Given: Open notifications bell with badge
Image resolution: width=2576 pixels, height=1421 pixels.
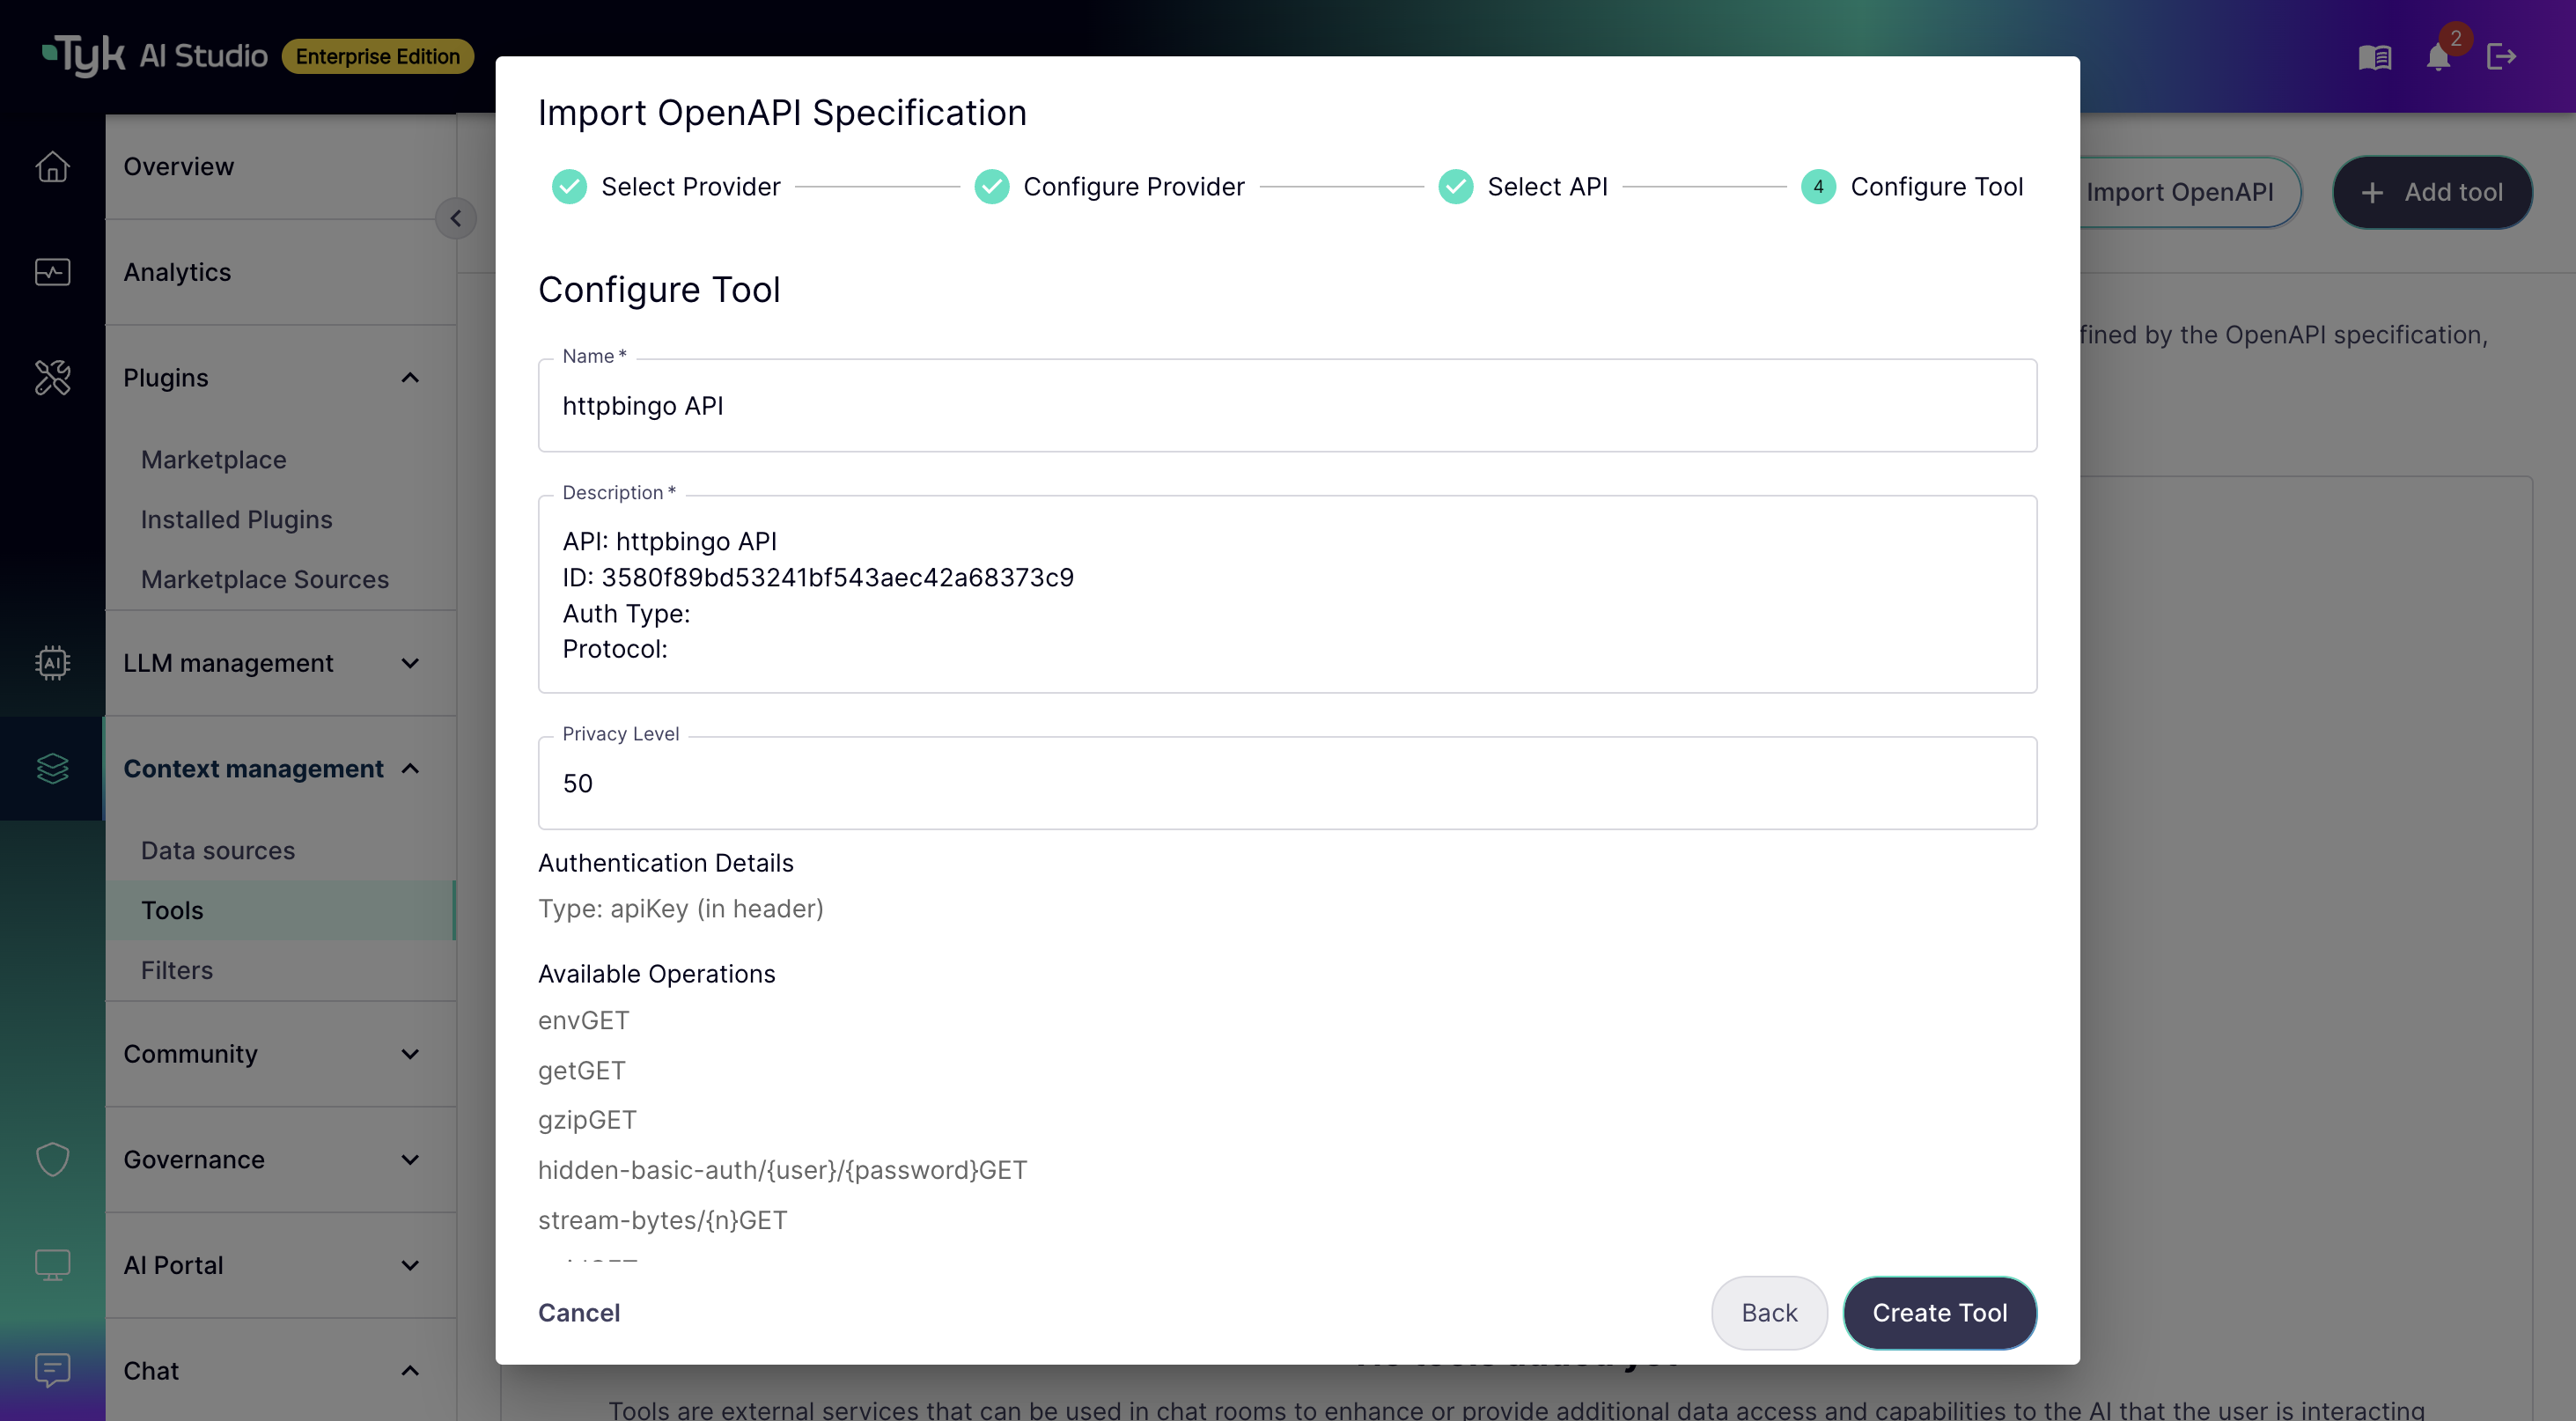Looking at the screenshot, I should [x=2438, y=57].
